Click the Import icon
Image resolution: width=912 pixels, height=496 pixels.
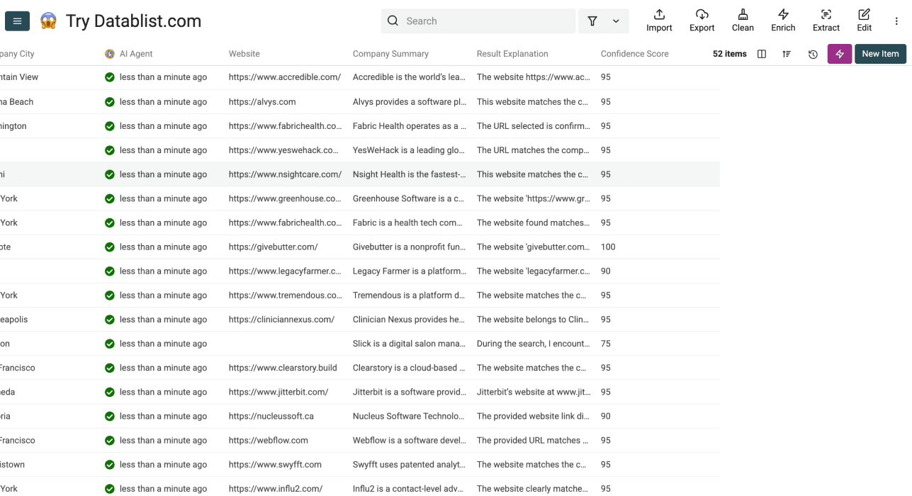(659, 20)
